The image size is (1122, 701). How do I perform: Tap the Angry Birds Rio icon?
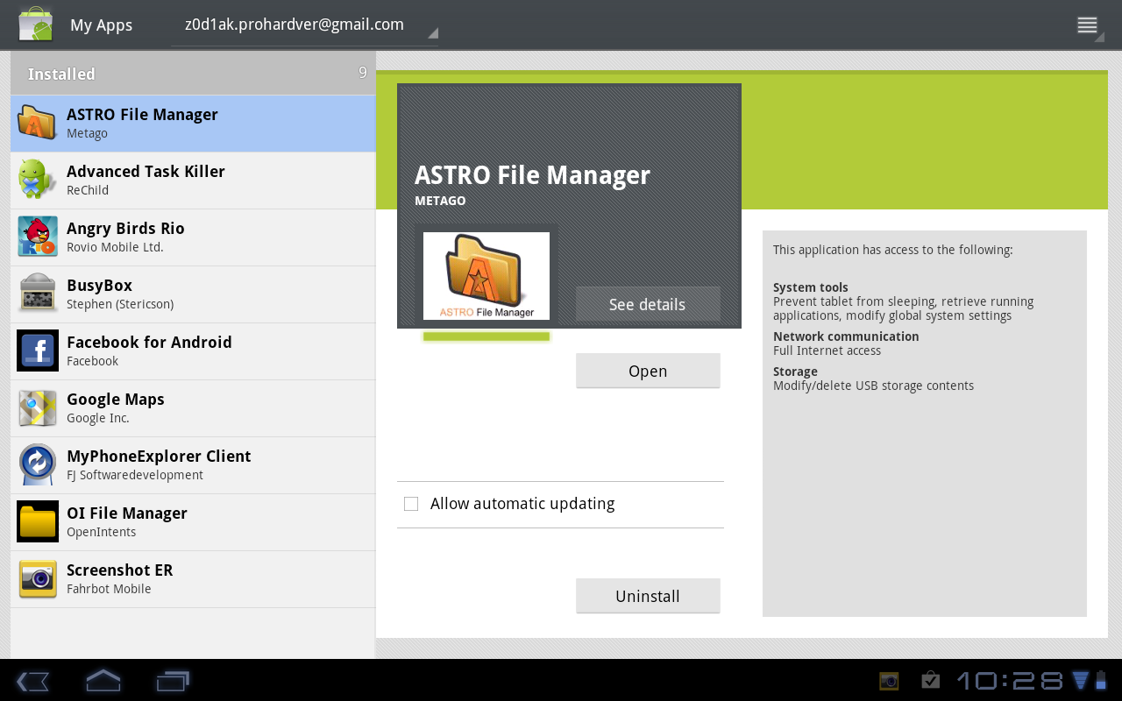coord(37,237)
